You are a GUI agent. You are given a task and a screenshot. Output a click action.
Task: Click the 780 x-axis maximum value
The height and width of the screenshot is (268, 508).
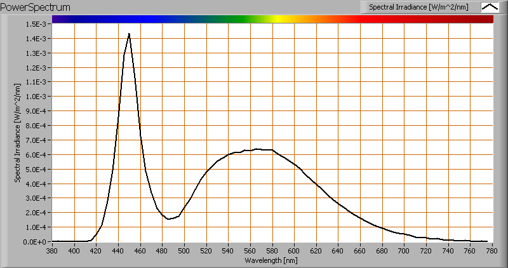pyautogui.click(x=492, y=251)
